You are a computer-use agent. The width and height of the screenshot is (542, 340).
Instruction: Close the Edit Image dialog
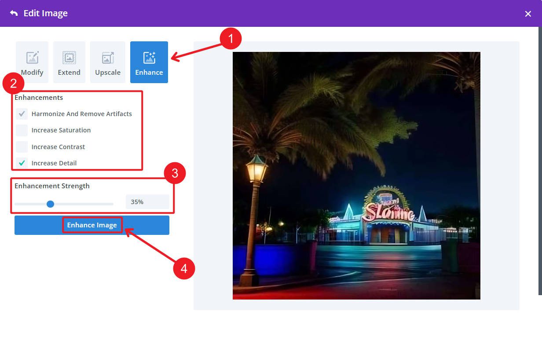(528, 13)
